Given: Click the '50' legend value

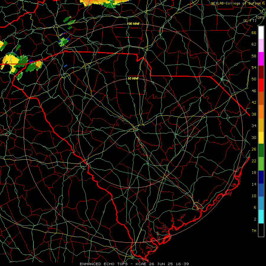Looking at the screenshot, I should tap(254, 79).
